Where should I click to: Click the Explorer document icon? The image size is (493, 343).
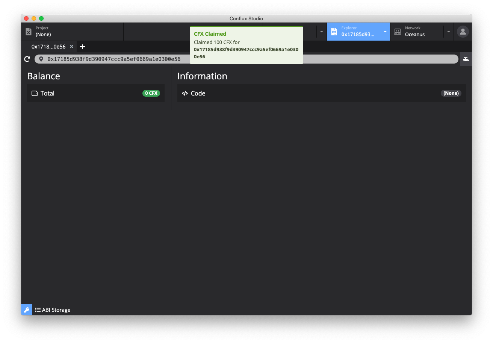click(x=334, y=32)
